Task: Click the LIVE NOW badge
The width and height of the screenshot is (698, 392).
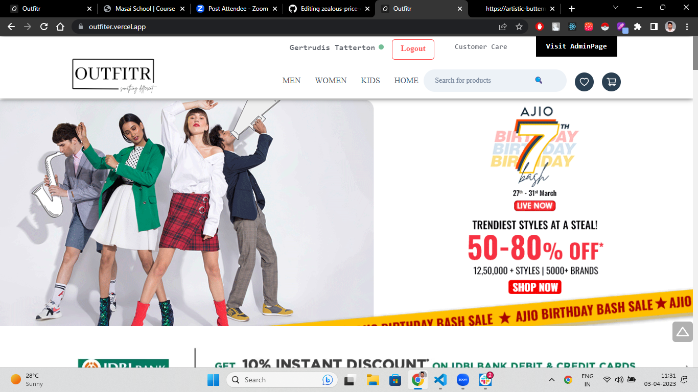Action: pyautogui.click(x=534, y=206)
